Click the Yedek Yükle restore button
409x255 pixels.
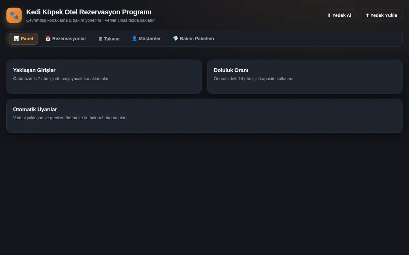tap(381, 15)
